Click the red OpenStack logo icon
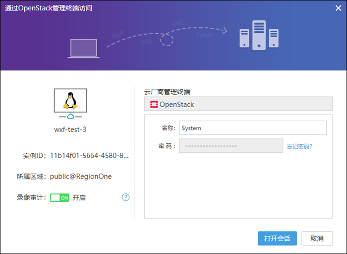 click(154, 104)
